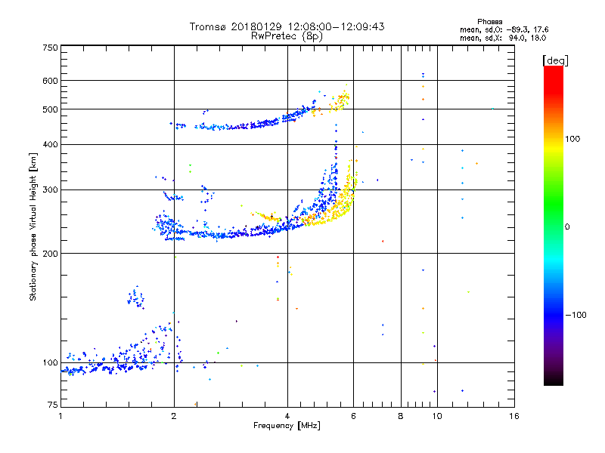Click the x-axis tick label "10"
The width and height of the screenshot is (605, 453).
pos(437,416)
